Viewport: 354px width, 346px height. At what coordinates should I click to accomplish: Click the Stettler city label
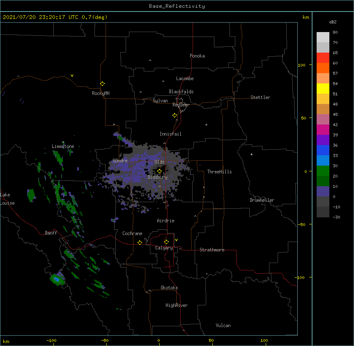260,97
